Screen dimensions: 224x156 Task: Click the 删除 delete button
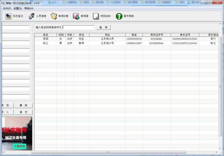24,105
